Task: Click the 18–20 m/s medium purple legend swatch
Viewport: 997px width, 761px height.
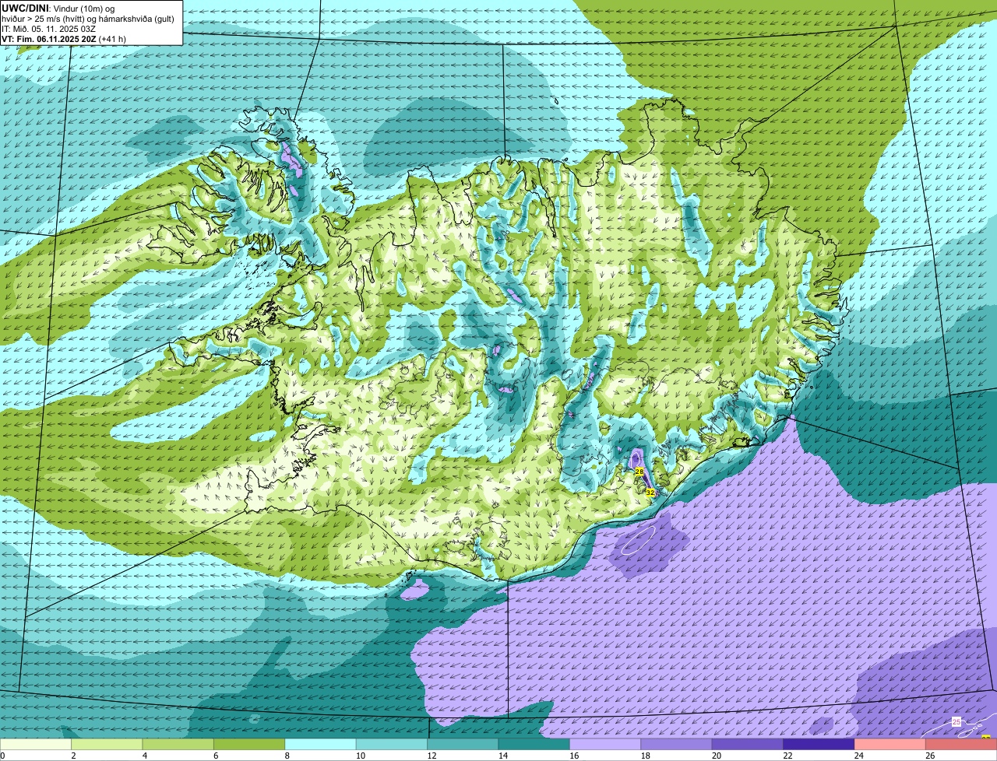Action: point(677,744)
